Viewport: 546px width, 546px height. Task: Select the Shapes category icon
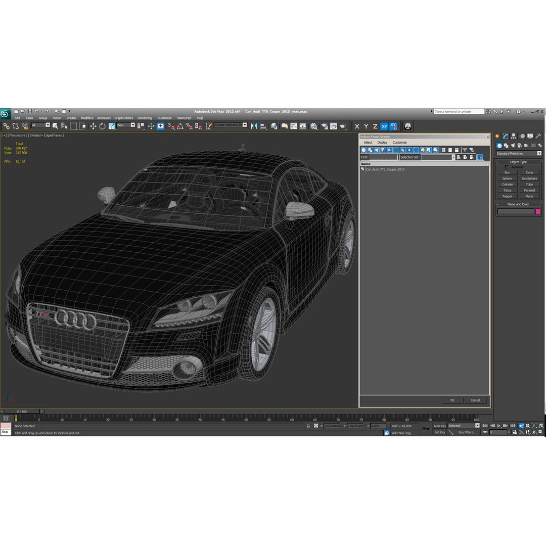pyautogui.click(x=506, y=146)
